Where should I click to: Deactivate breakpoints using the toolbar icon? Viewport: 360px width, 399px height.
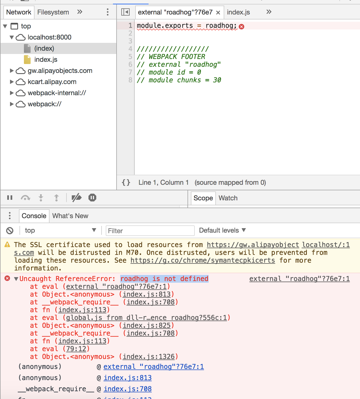point(77,198)
